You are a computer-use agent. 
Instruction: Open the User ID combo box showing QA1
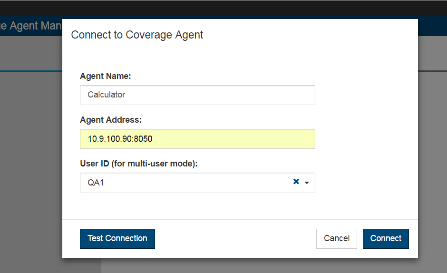[x=197, y=183]
